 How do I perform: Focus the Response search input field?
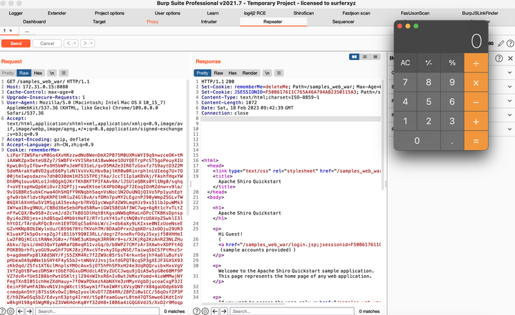coord(292,311)
